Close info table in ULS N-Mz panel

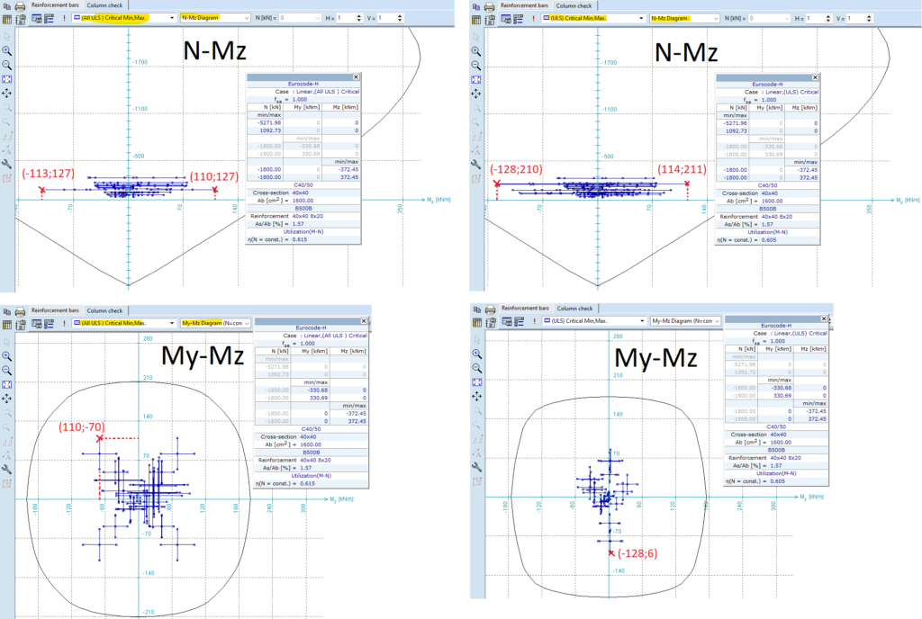pos(815,77)
